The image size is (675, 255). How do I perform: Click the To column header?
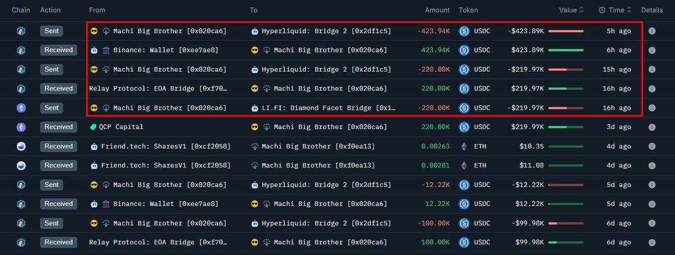[254, 10]
